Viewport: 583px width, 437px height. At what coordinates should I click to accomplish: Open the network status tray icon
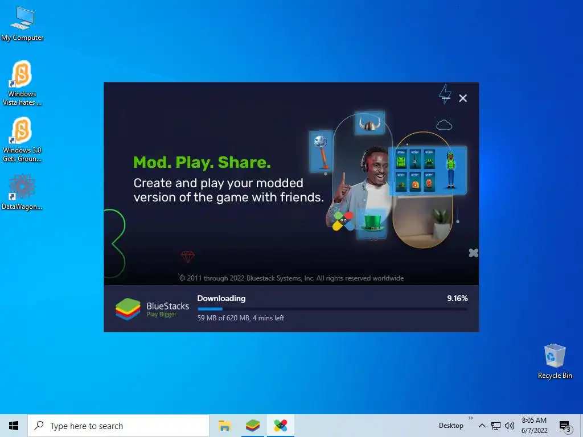pos(496,426)
